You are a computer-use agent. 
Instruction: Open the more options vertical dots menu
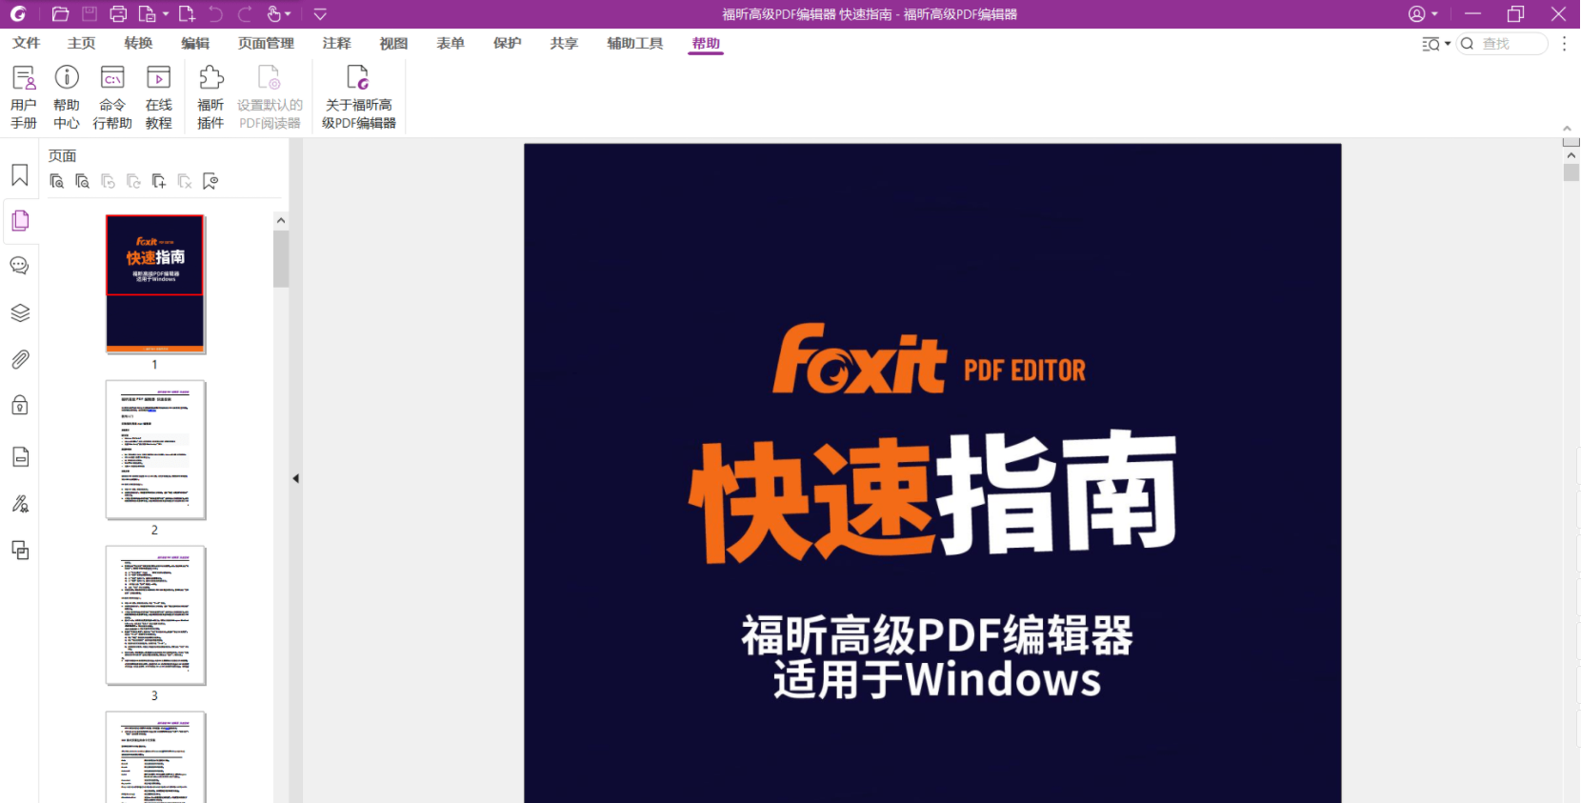(1564, 44)
